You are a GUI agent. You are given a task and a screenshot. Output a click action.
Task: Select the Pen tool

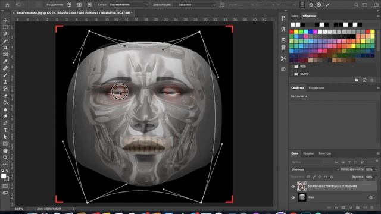tap(5, 123)
